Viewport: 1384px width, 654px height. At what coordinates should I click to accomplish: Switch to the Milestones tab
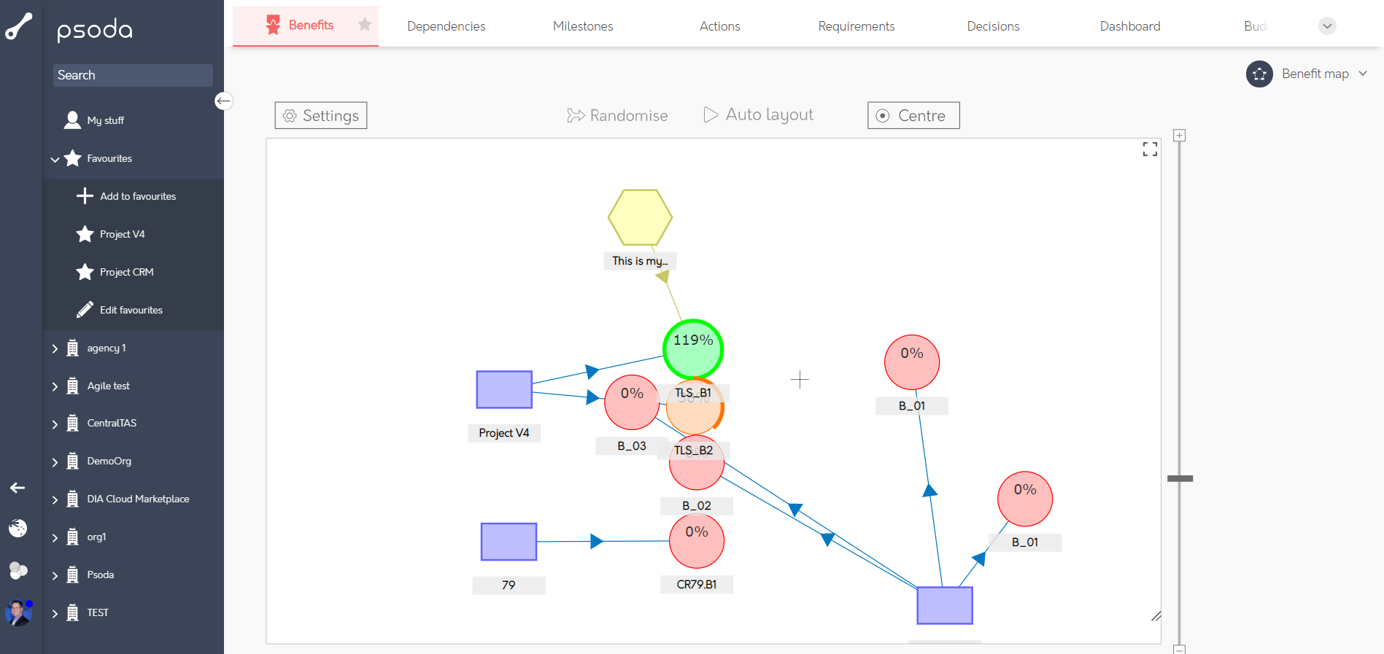coord(582,26)
